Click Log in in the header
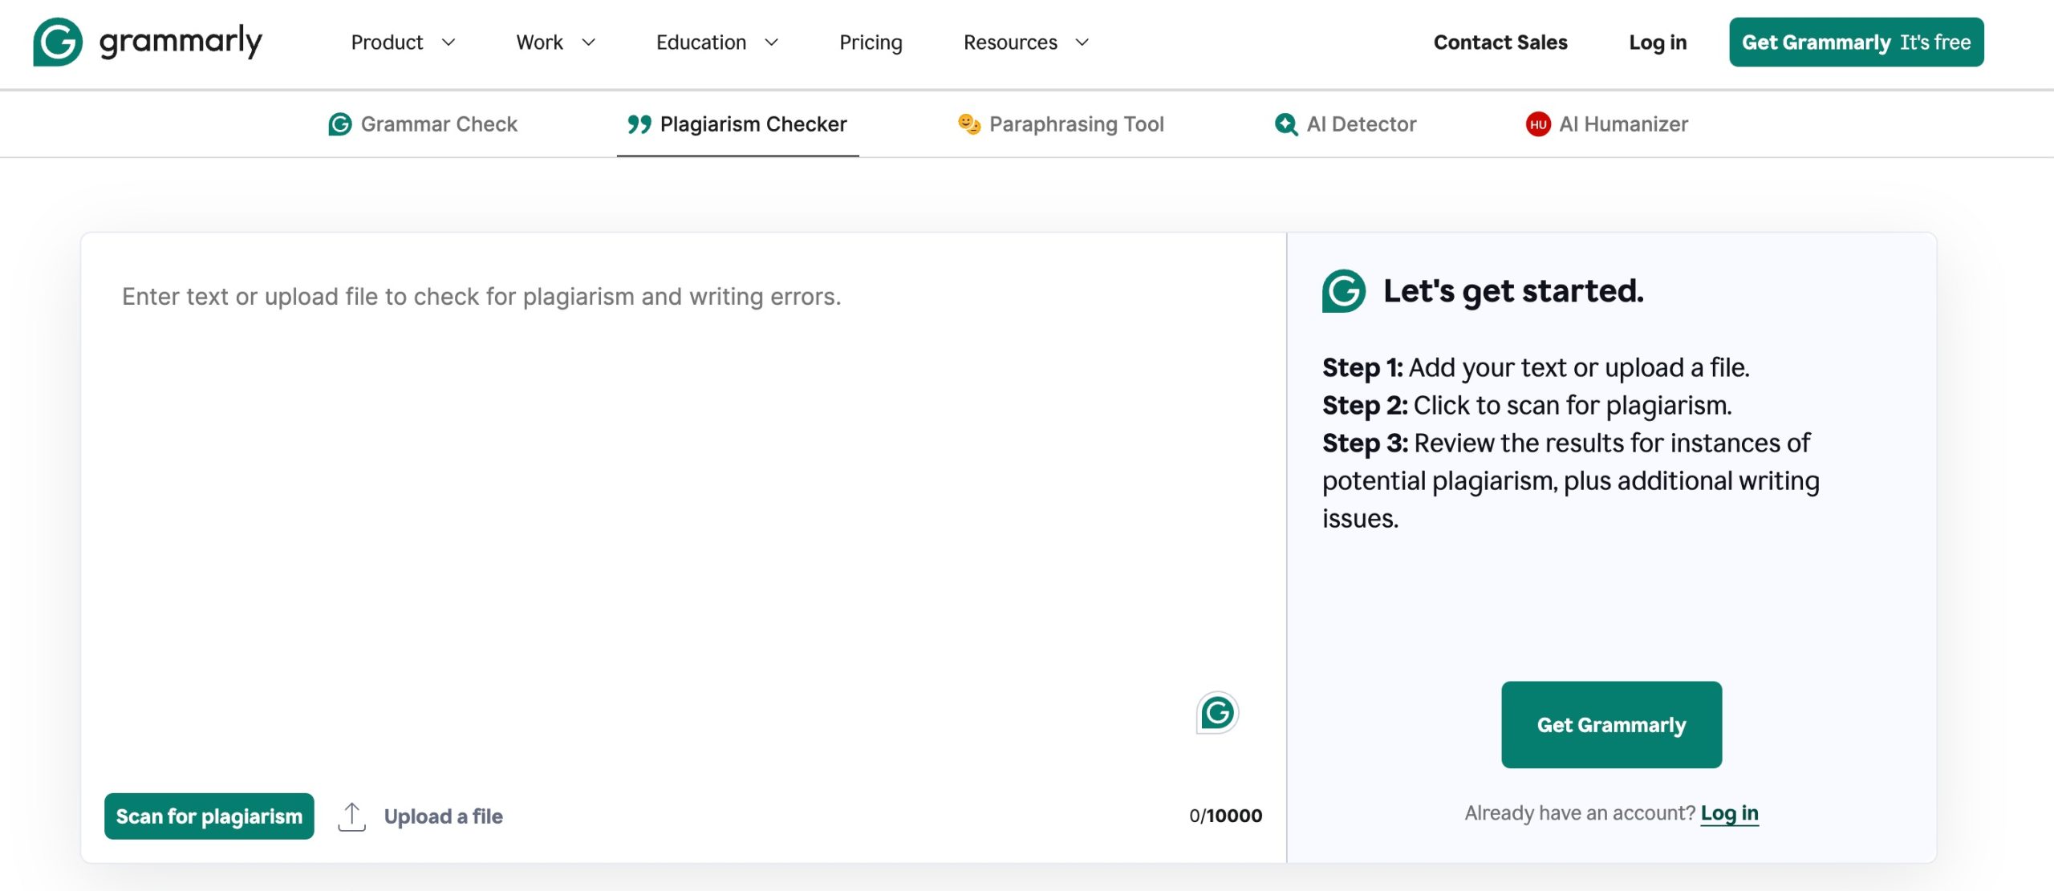The width and height of the screenshot is (2054, 891). point(1658,43)
